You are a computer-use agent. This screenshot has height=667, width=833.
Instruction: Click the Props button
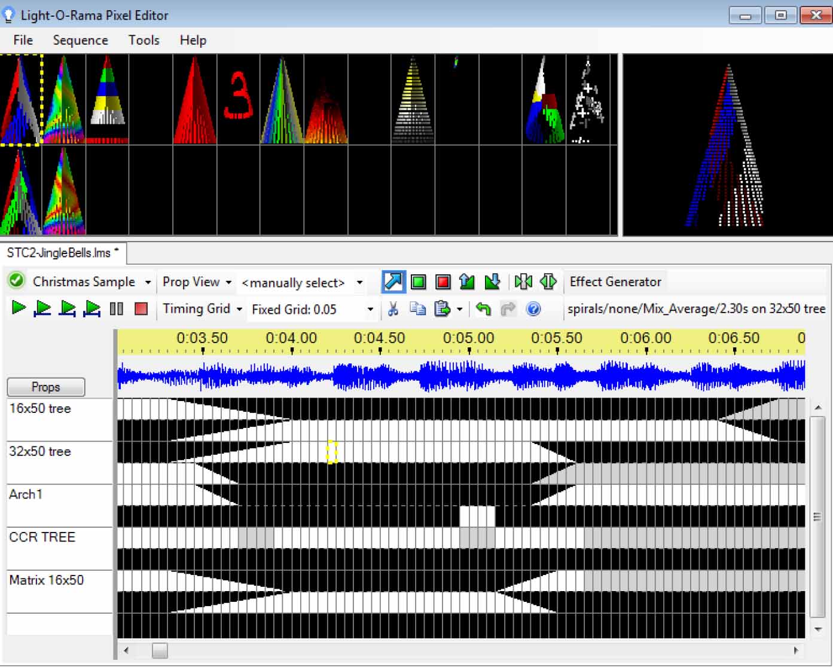[x=45, y=387]
